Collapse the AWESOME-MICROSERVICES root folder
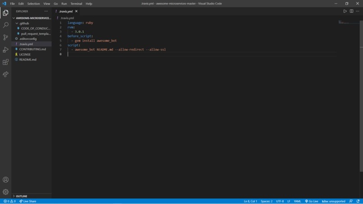This screenshot has width=363, height=204. 32,18
